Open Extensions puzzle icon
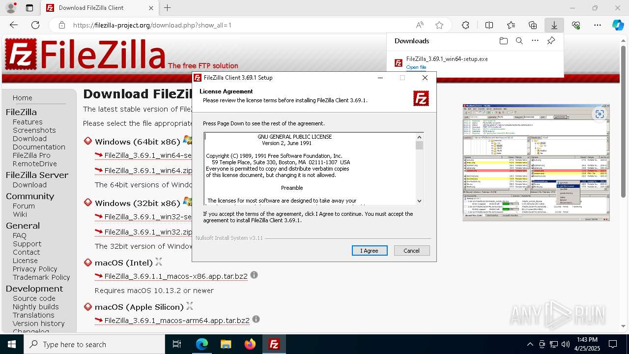This screenshot has height=354, width=629. click(x=465, y=25)
